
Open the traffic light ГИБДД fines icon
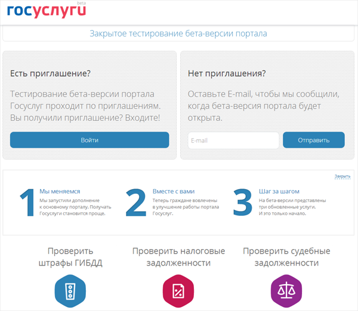[x=72, y=292]
